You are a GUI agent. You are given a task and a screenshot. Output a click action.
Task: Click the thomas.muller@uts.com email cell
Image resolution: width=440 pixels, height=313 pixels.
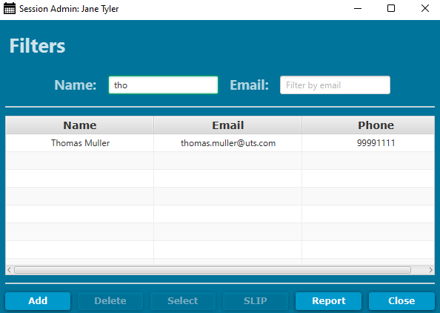228,143
